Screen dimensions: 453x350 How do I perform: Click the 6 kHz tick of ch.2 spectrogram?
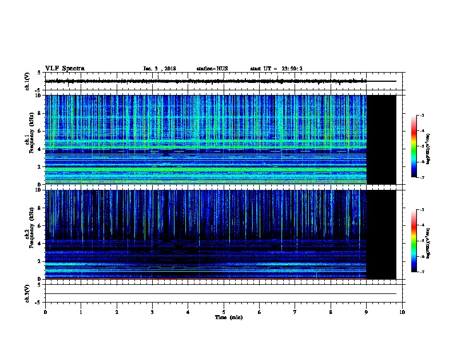tap(40, 226)
